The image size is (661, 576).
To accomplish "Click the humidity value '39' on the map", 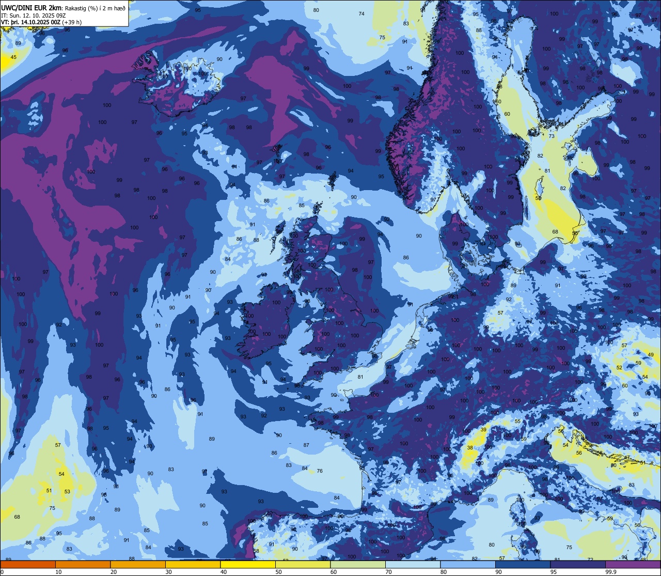I will coord(483,430).
